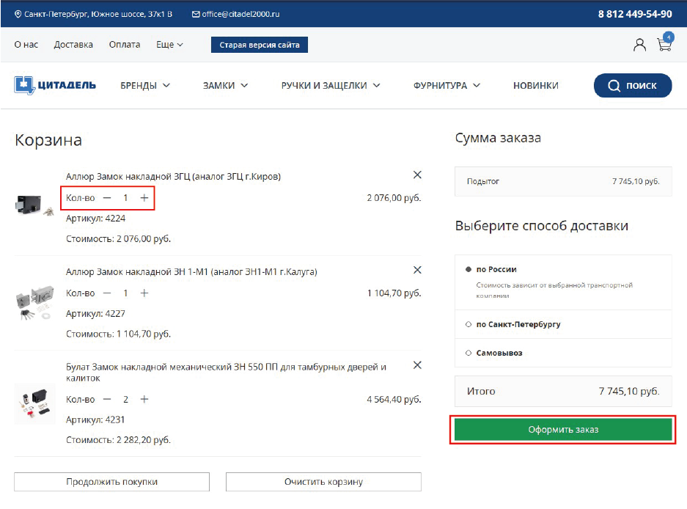Screen dimensions: 687x509
Task: Click the 4 564,40 руб. price
Action: 394,400
